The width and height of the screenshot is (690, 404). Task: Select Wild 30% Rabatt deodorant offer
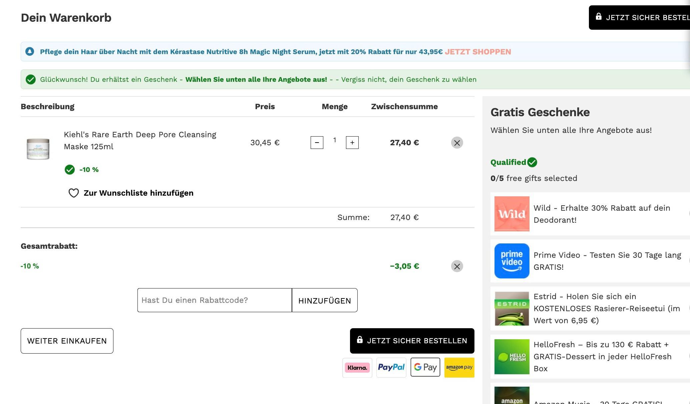tap(602, 214)
